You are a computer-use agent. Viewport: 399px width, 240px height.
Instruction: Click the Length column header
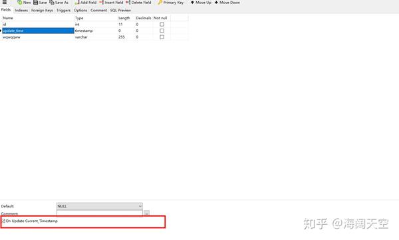[126, 18]
